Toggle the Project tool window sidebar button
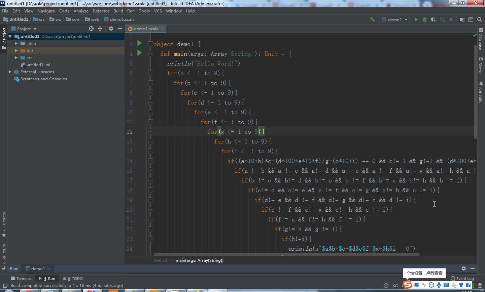485x292 pixels. (x=4, y=38)
